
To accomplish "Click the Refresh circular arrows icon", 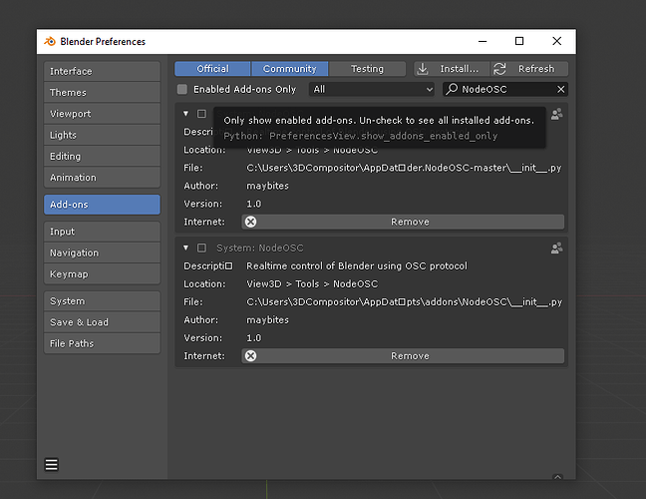I will 499,69.
